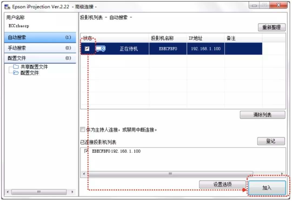Click the 登记 button
Image resolution: width=292 pixels, height=201 pixels.
[x=271, y=141]
